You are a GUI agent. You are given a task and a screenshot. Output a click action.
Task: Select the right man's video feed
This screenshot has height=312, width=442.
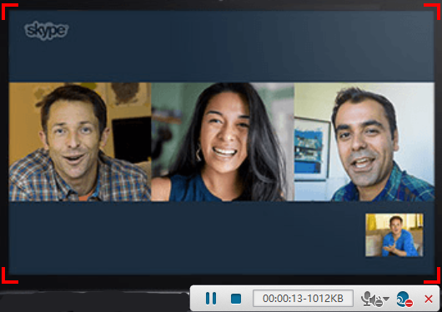click(x=364, y=141)
